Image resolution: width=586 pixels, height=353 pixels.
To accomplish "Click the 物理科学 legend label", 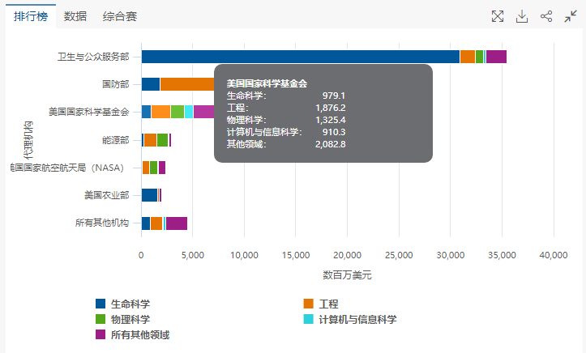I will [x=130, y=319].
